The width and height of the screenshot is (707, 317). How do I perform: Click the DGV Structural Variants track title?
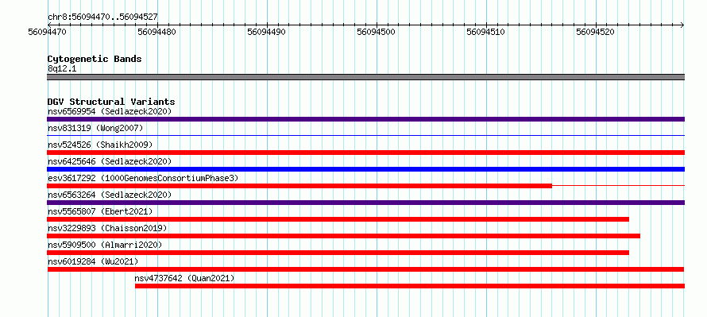111,102
